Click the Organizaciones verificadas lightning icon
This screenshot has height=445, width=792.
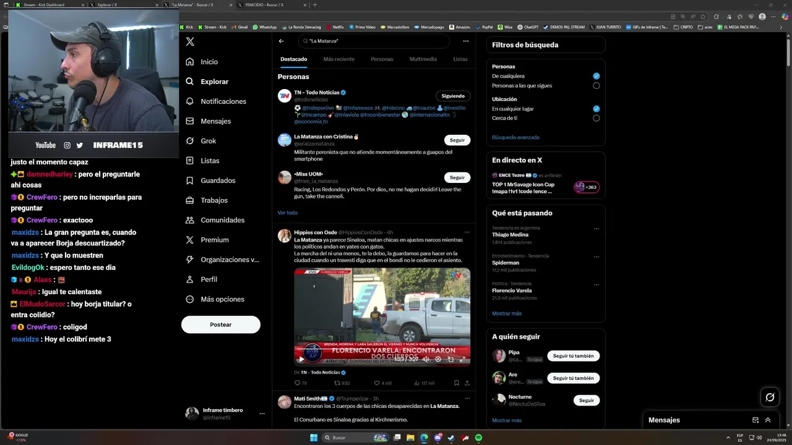click(190, 260)
